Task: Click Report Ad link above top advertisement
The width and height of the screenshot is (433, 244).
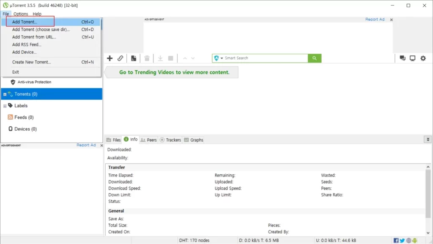Action: click(x=375, y=19)
